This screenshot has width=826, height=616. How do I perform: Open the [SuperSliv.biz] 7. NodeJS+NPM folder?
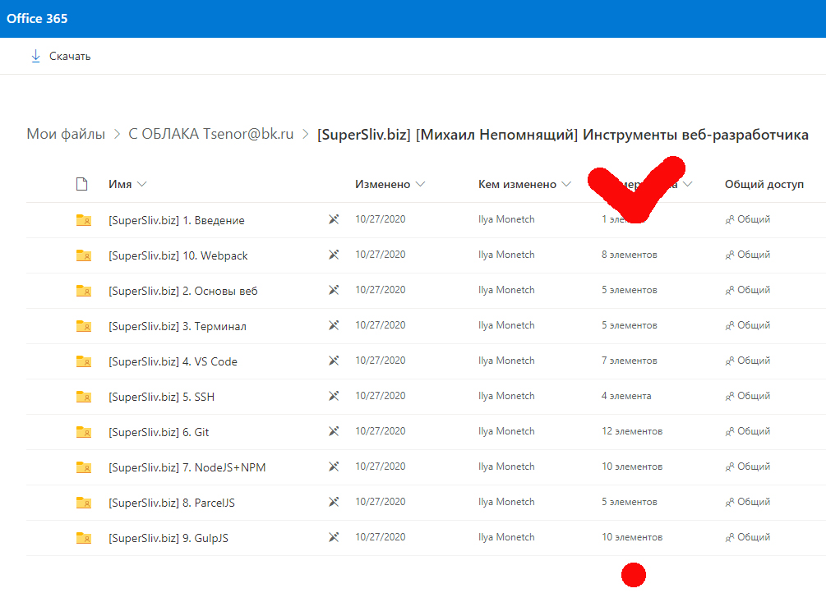187,467
